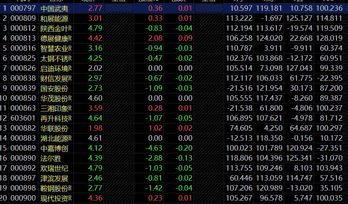348x204 pixels.
Task: Click stock code 000863
Action: pos(23,108)
